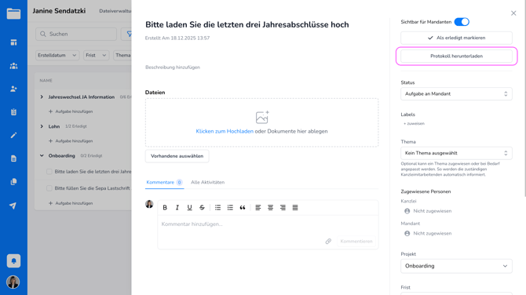Apply italic formatting in comment editor
This screenshot has width=526, height=295.
tap(177, 207)
